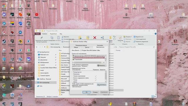
Task: Click the red X Delete icon
Action: [x=95, y=38]
